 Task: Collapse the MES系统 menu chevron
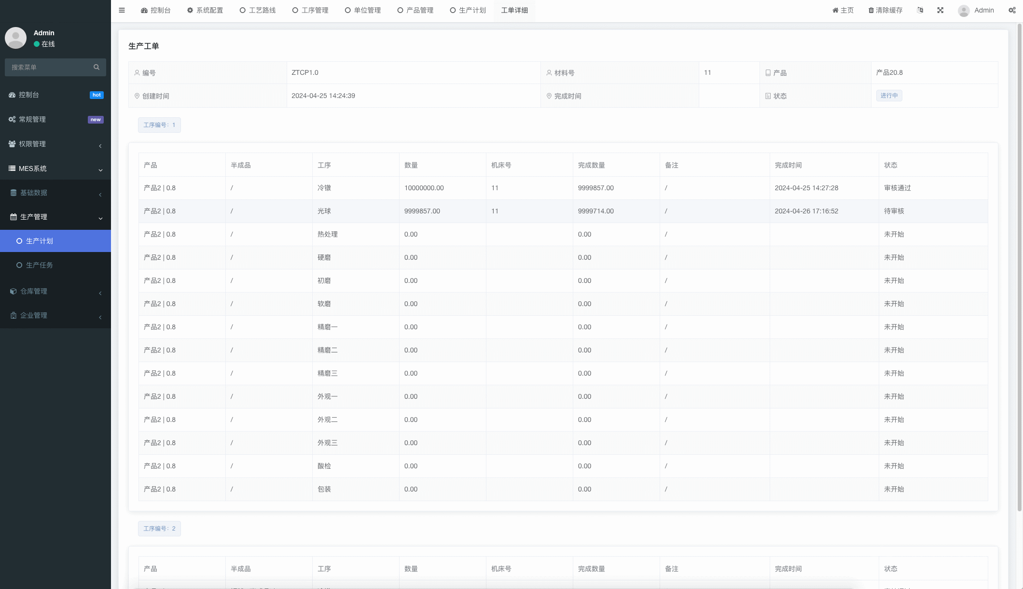(x=100, y=170)
